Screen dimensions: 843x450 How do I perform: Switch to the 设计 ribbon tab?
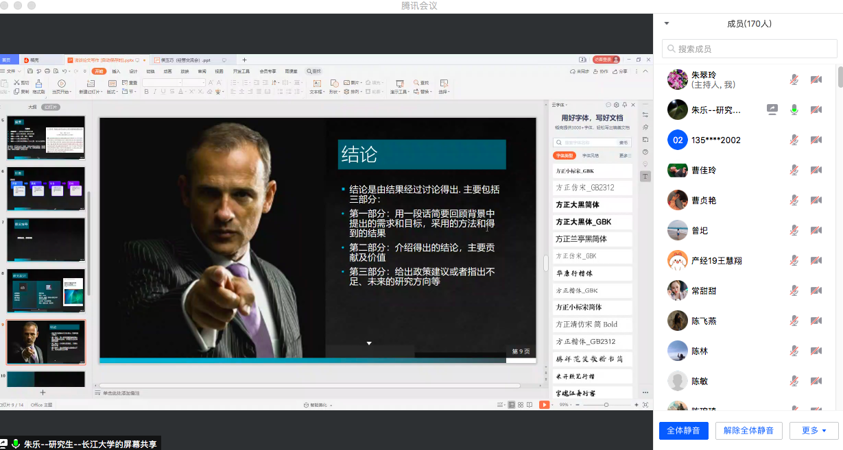133,71
